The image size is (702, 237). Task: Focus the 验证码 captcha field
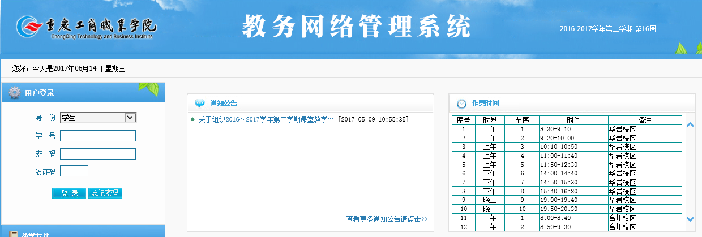pyautogui.click(x=74, y=171)
